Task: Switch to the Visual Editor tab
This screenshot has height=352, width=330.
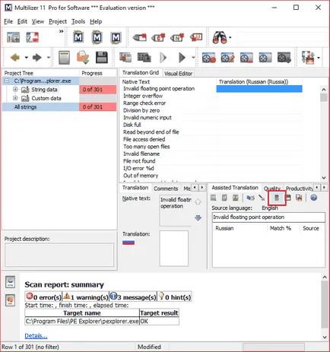Action: point(178,74)
